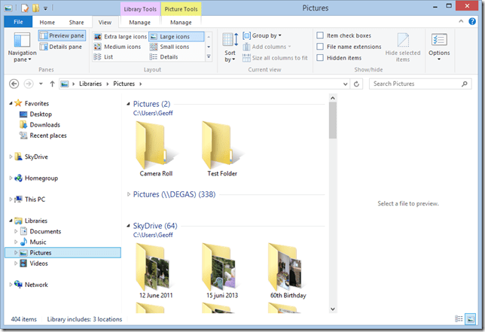The width and height of the screenshot is (485, 332).
Task: Select the 12 June 2011 folder
Action: coord(156,271)
